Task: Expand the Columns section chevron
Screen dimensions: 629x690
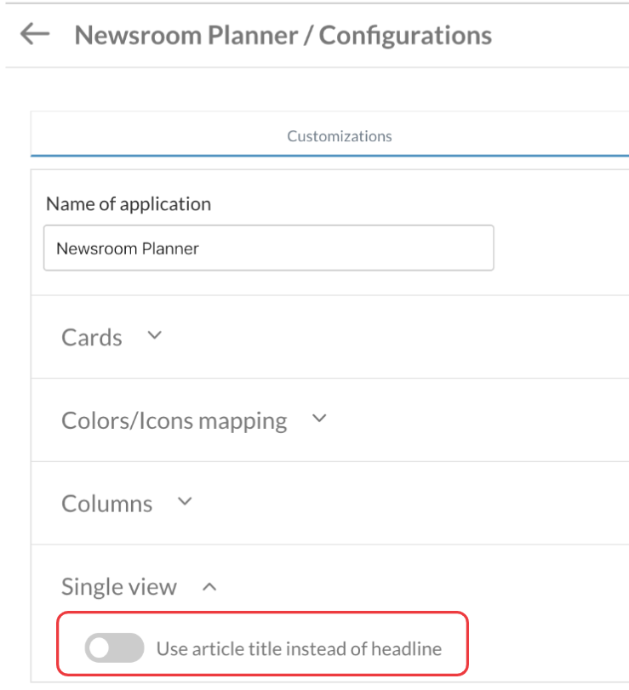Action: click(184, 502)
